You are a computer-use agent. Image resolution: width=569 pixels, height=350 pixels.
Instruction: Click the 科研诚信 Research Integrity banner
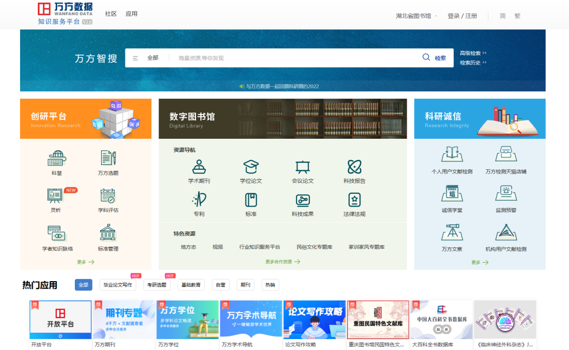(480, 119)
